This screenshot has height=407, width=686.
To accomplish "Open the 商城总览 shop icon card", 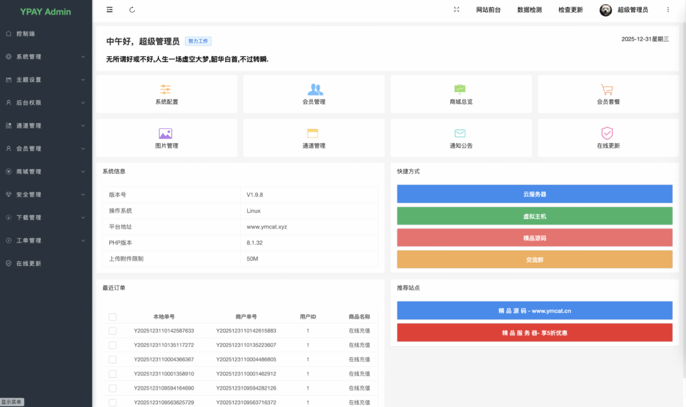I will click(x=460, y=94).
